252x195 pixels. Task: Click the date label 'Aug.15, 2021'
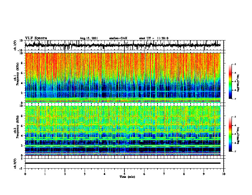(89, 38)
